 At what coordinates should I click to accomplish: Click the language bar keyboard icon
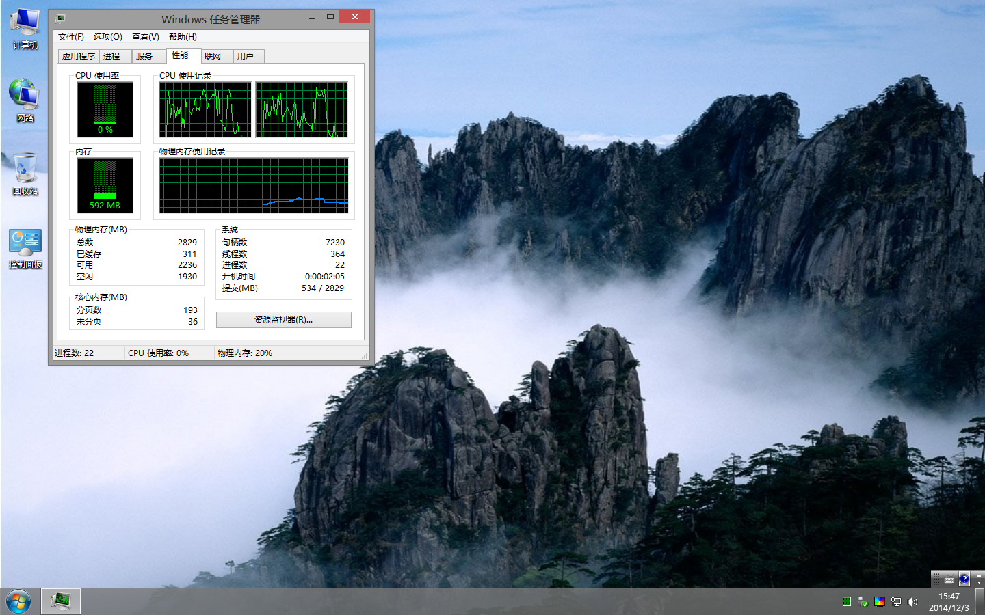pyautogui.click(x=949, y=579)
